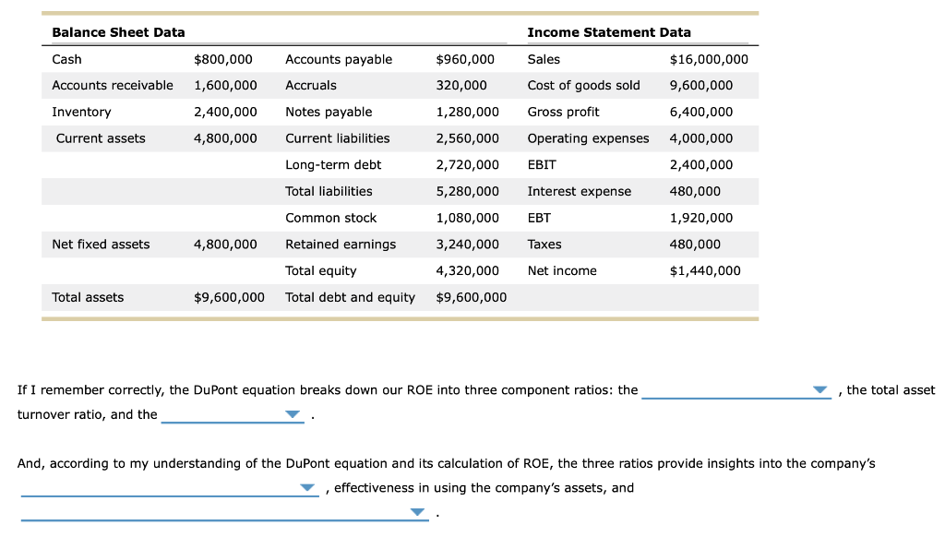This screenshot has width=945, height=537.
Task: Click the EBT value 1,920,000
Action: [x=701, y=218]
